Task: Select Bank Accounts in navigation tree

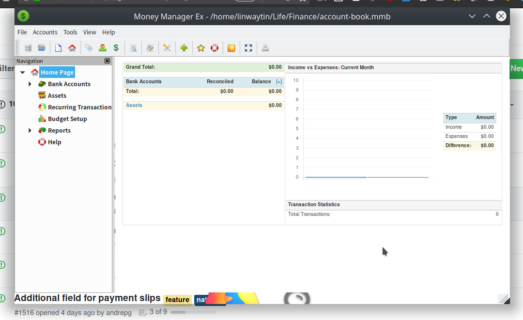Action: pos(69,84)
